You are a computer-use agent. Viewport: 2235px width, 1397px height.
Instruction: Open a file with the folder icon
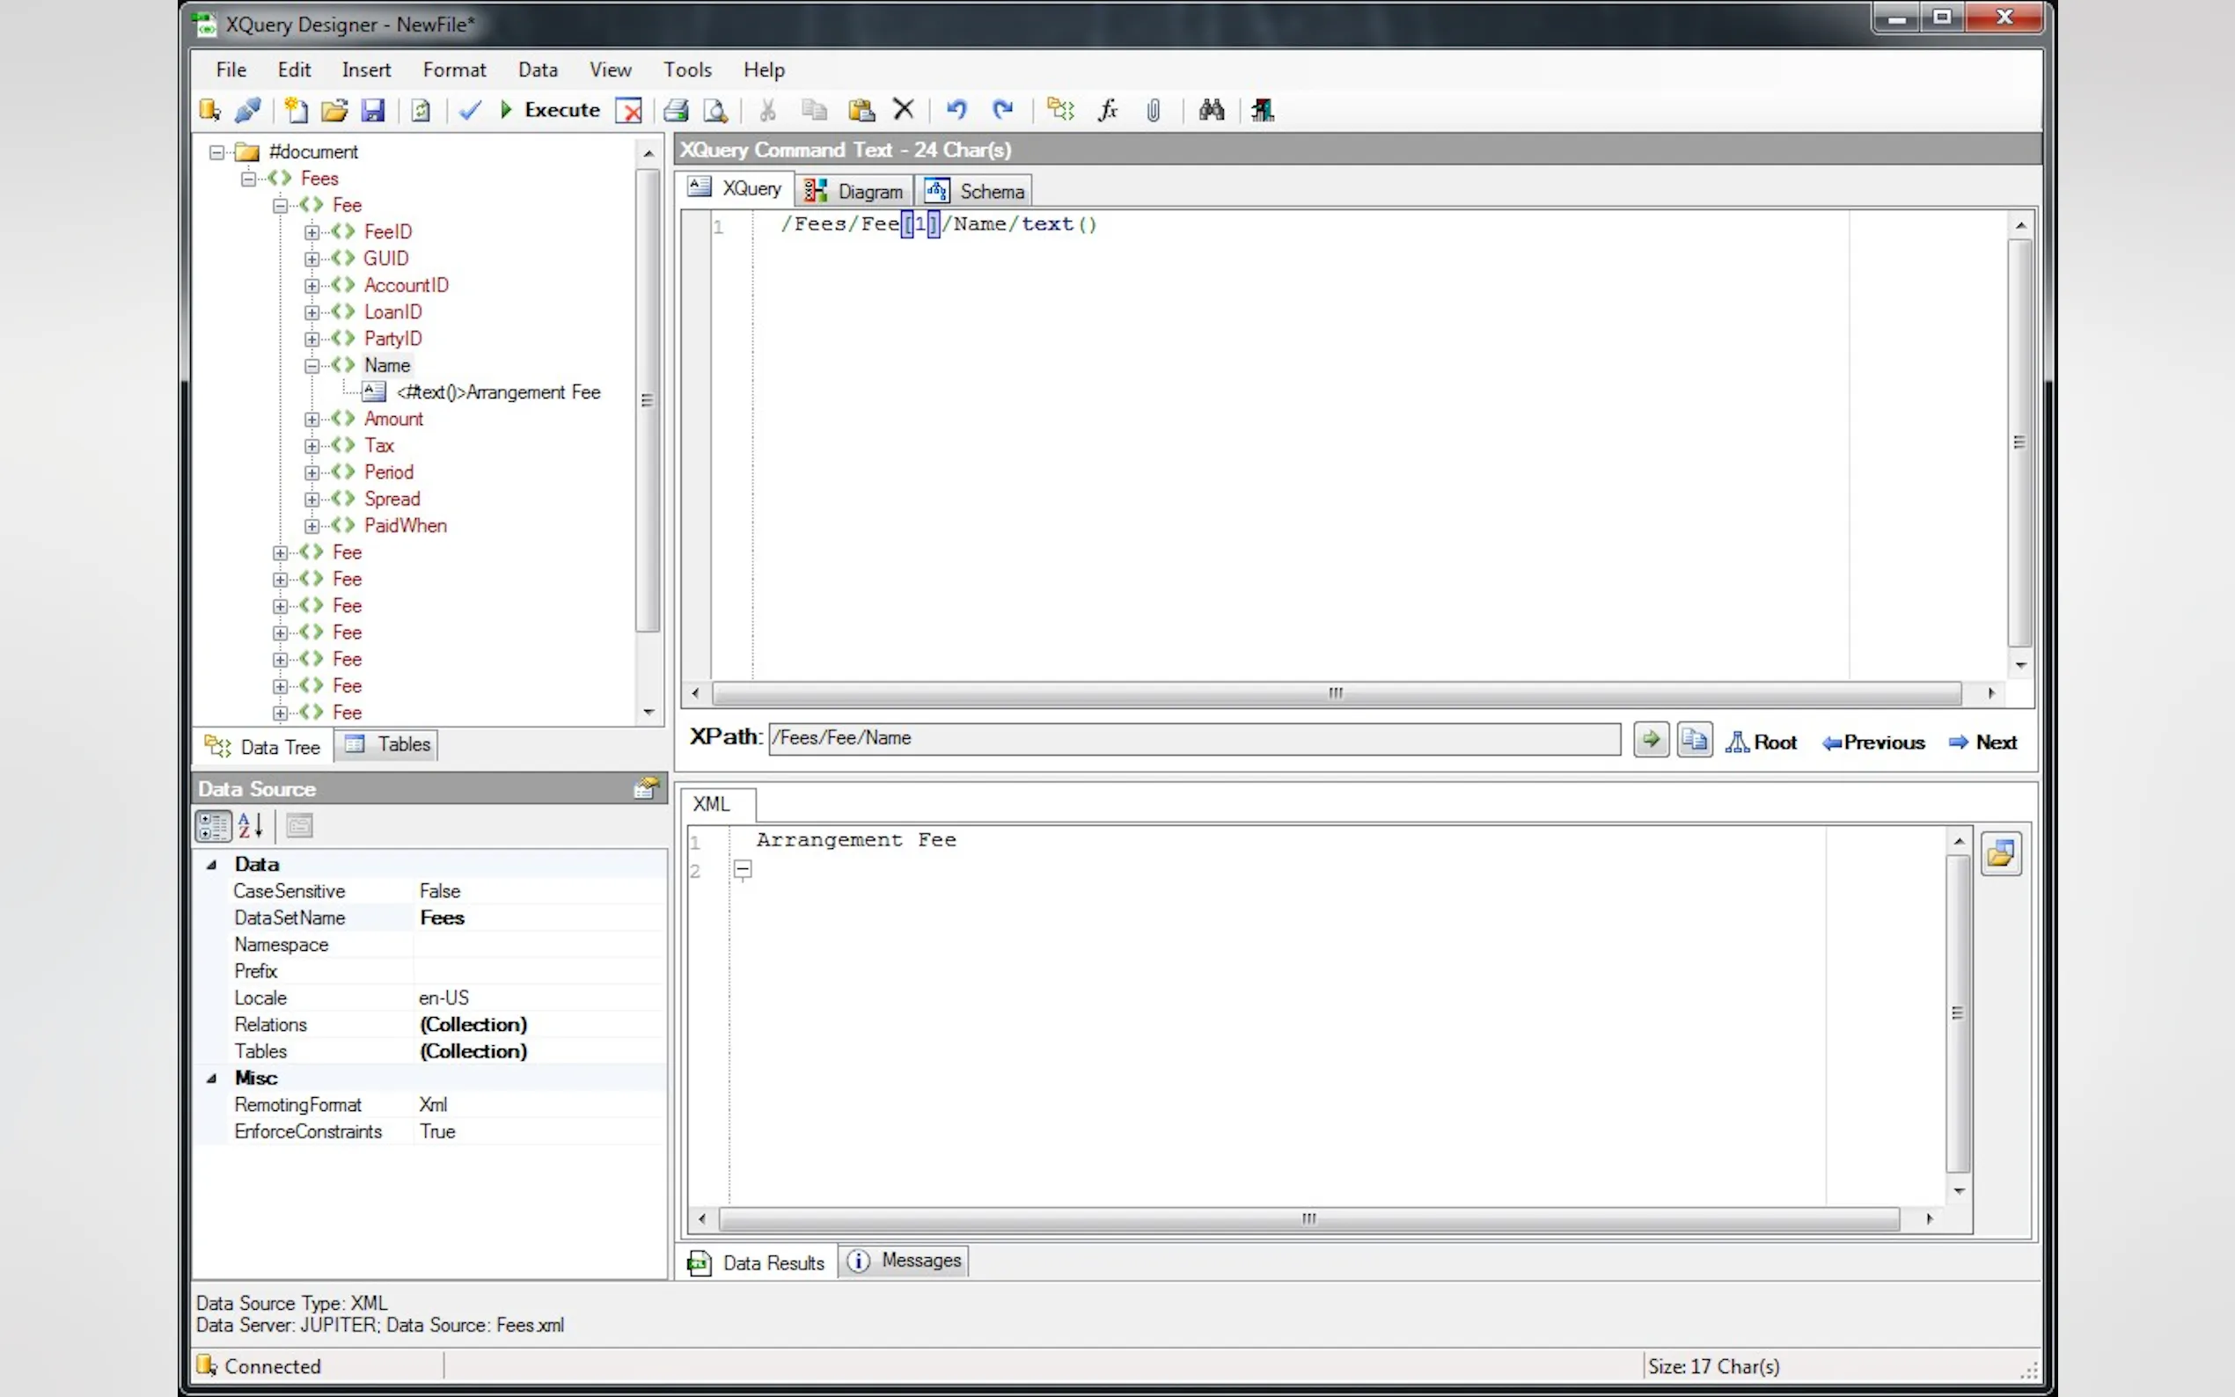[334, 110]
